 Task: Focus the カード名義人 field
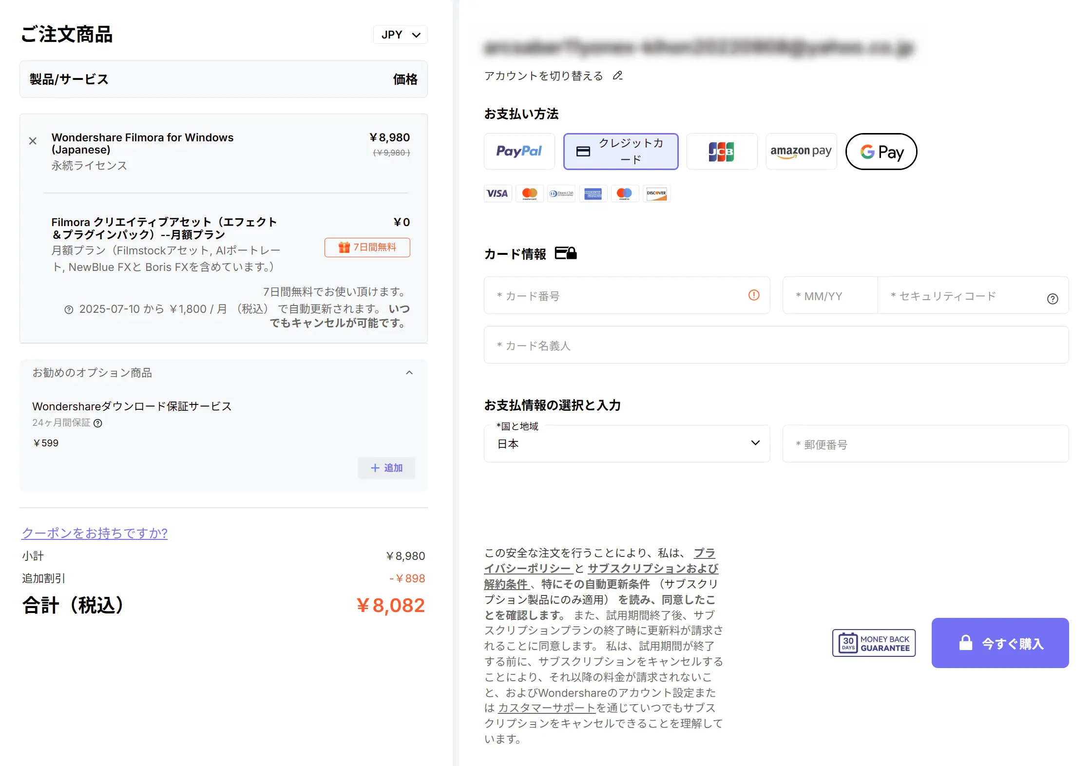pyautogui.click(x=776, y=345)
